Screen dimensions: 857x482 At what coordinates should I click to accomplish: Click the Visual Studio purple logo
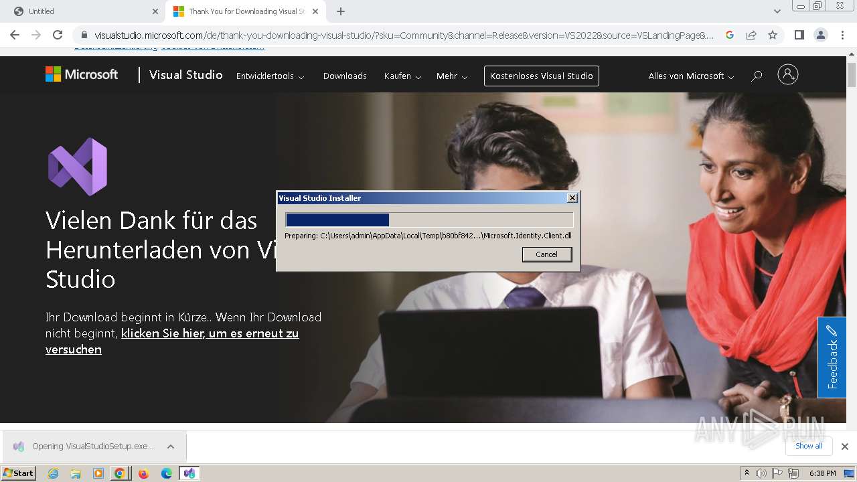click(x=78, y=167)
